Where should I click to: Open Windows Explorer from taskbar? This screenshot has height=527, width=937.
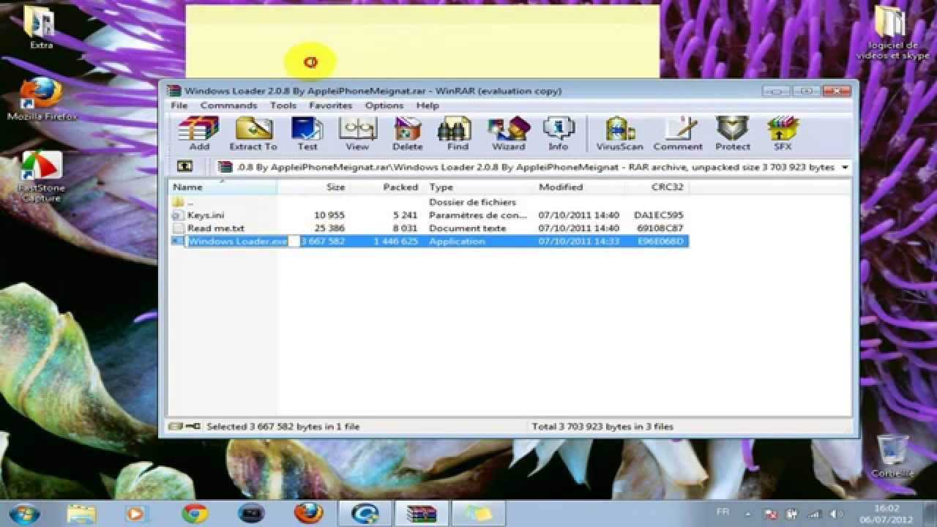[81, 513]
